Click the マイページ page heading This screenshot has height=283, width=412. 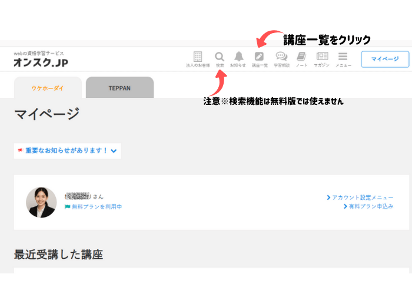tap(46, 113)
